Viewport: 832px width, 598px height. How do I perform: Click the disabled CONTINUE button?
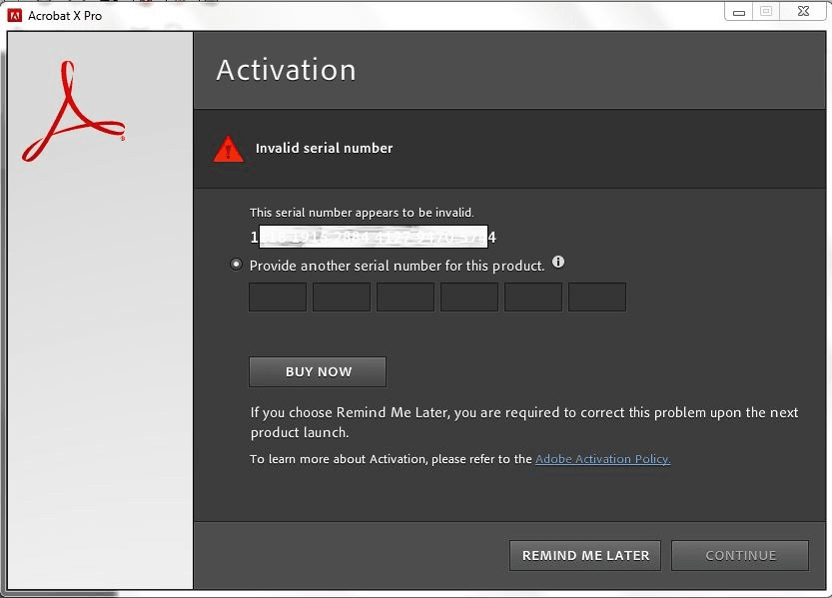pyautogui.click(x=739, y=555)
